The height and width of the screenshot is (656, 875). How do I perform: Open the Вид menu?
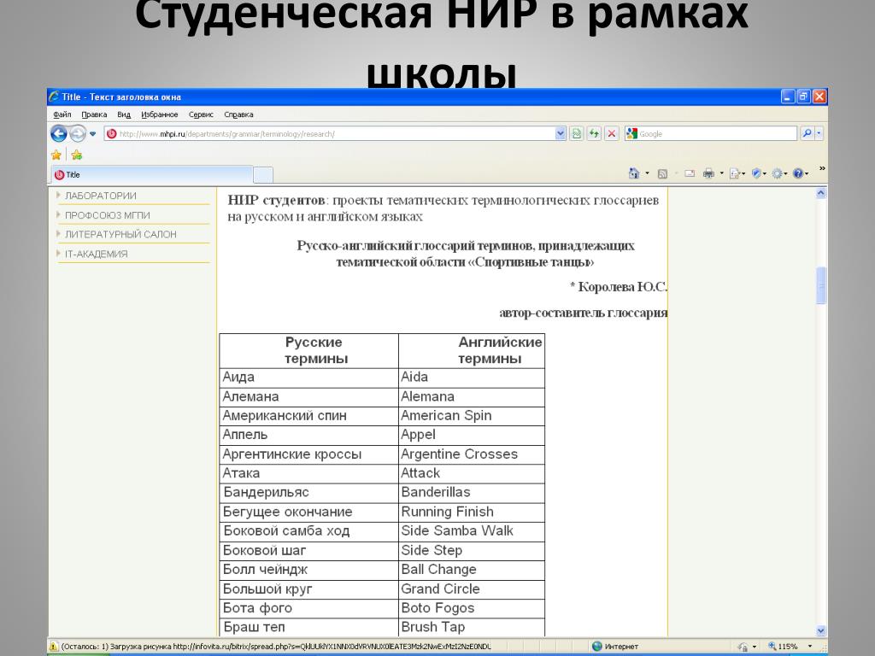click(124, 114)
